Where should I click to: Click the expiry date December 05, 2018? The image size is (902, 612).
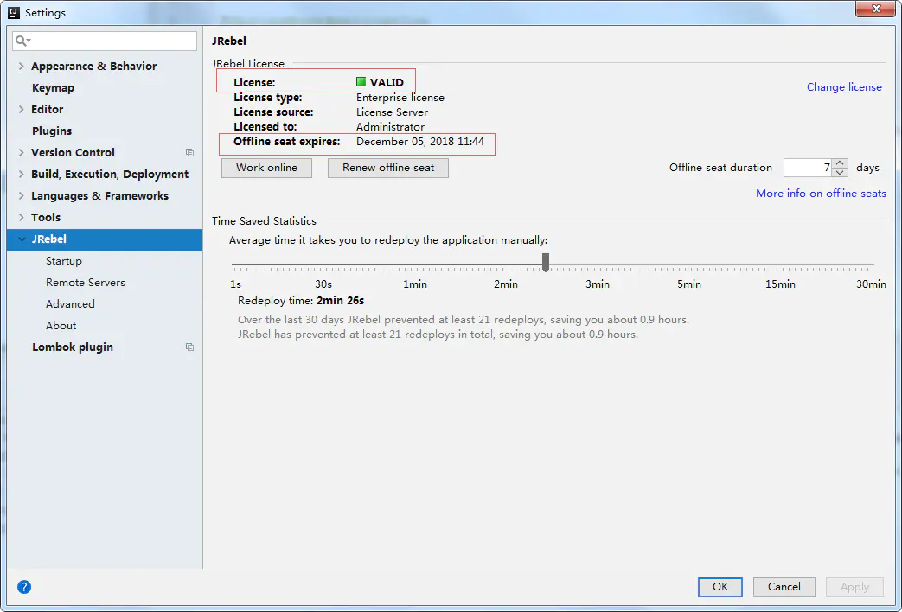pyautogui.click(x=420, y=142)
